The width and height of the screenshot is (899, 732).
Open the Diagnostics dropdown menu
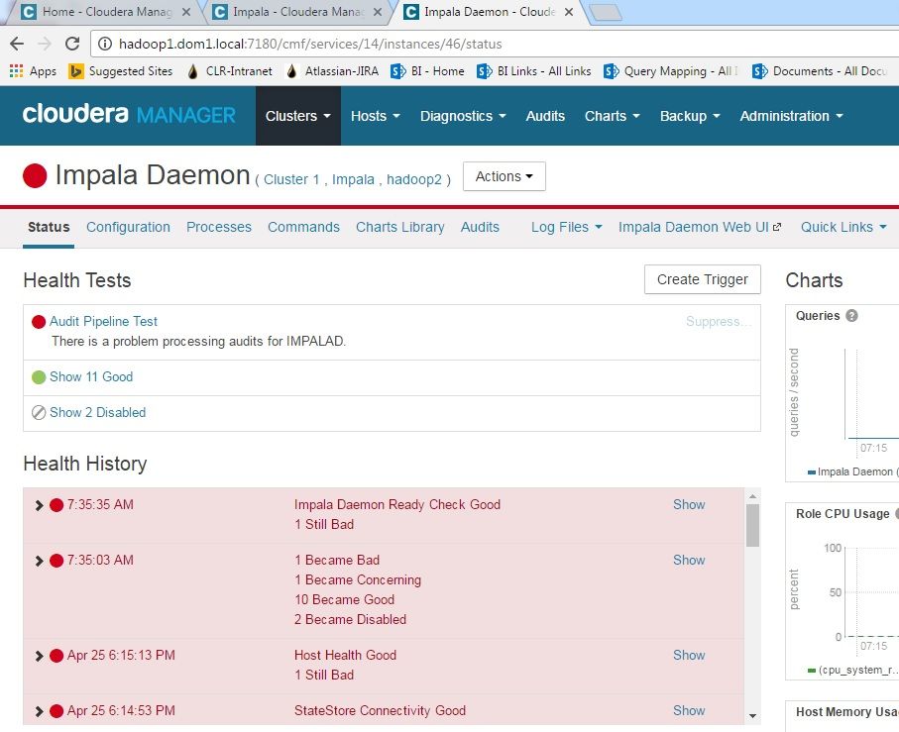[463, 116]
